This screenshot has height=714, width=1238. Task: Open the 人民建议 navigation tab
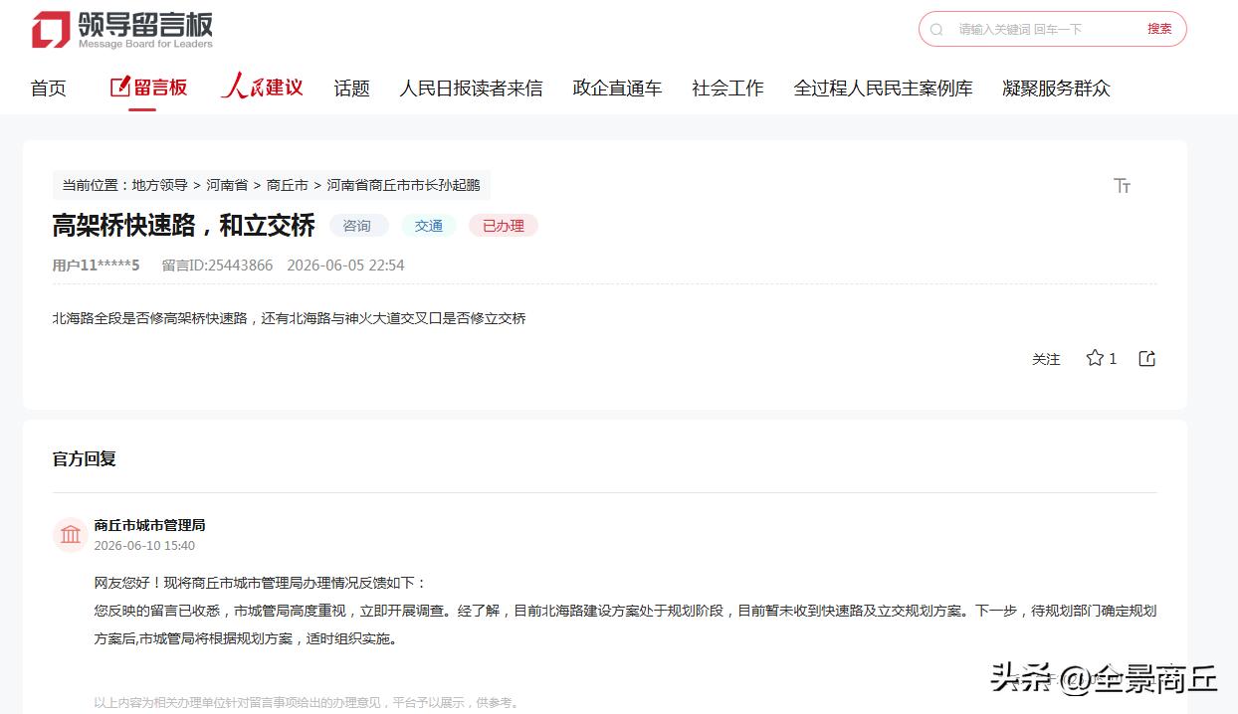pyautogui.click(x=262, y=88)
